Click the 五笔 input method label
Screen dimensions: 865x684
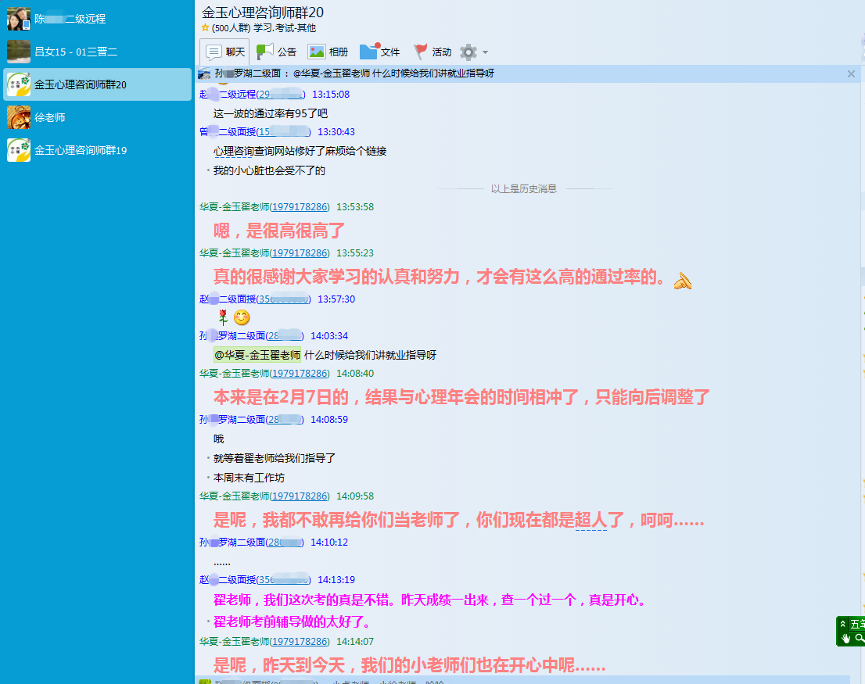click(x=857, y=624)
